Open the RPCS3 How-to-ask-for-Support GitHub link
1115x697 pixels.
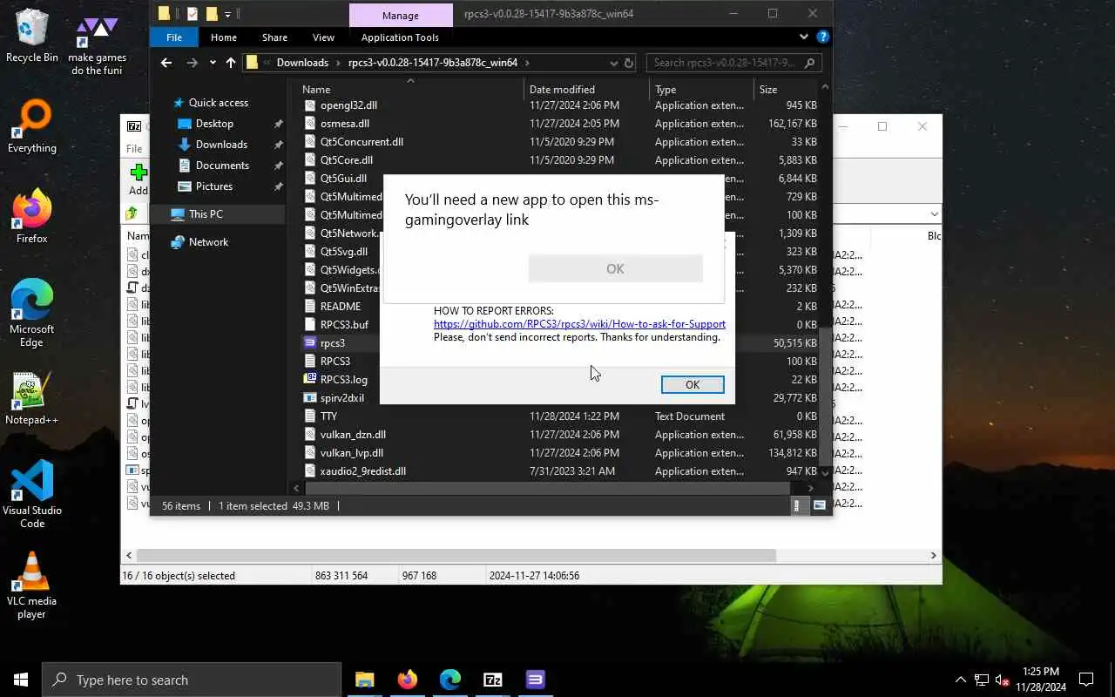point(579,324)
